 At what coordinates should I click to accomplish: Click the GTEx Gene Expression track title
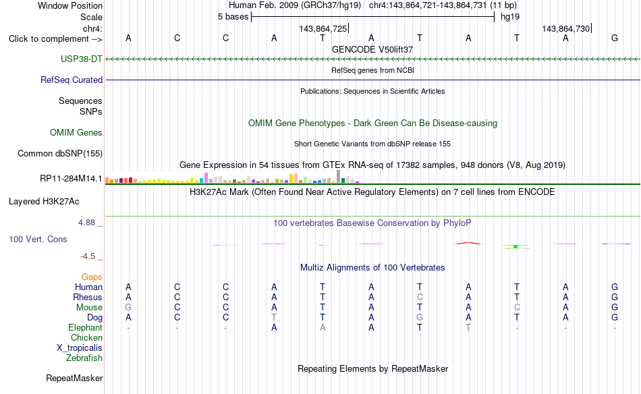(372, 165)
